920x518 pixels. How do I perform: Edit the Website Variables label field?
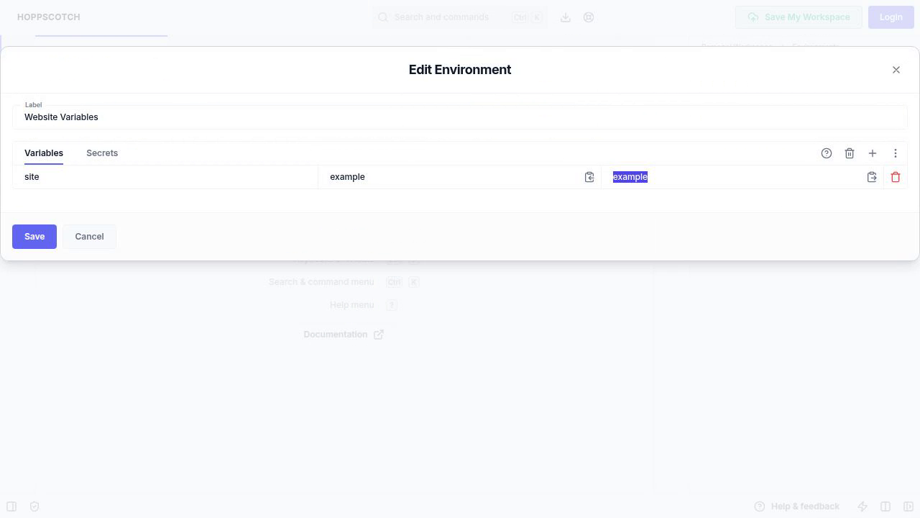click(460, 117)
